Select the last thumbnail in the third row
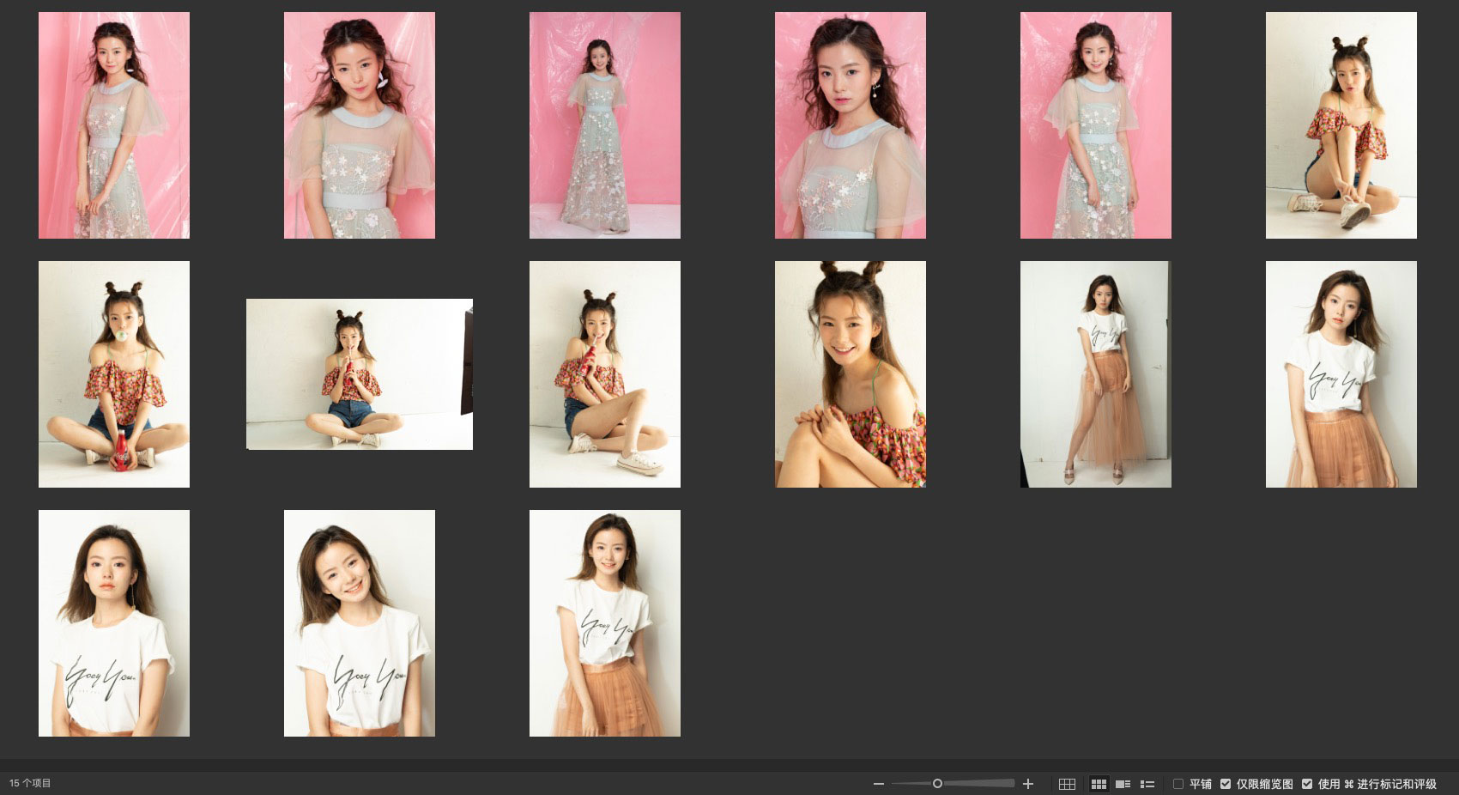Screen dimensions: 1459x795 point(604,623)
